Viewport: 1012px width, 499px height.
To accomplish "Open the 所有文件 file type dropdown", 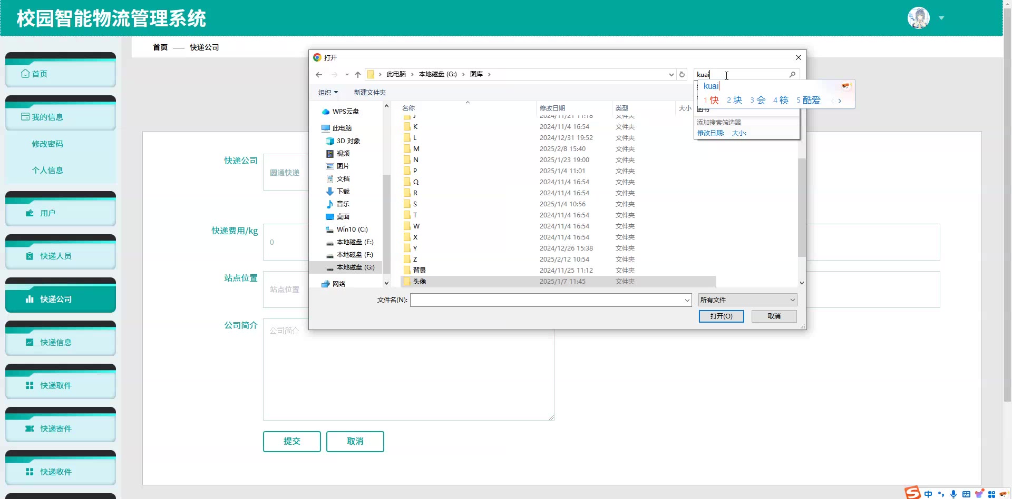I will click(747, 300).
